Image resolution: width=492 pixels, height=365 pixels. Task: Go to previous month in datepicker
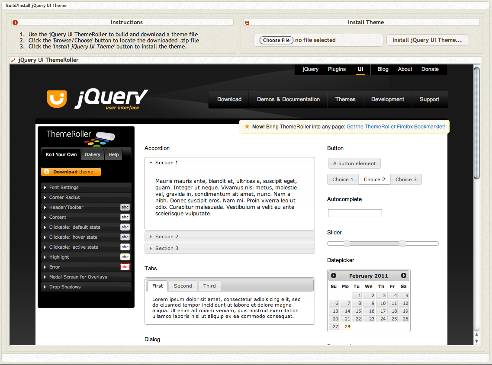click(334, 275)
